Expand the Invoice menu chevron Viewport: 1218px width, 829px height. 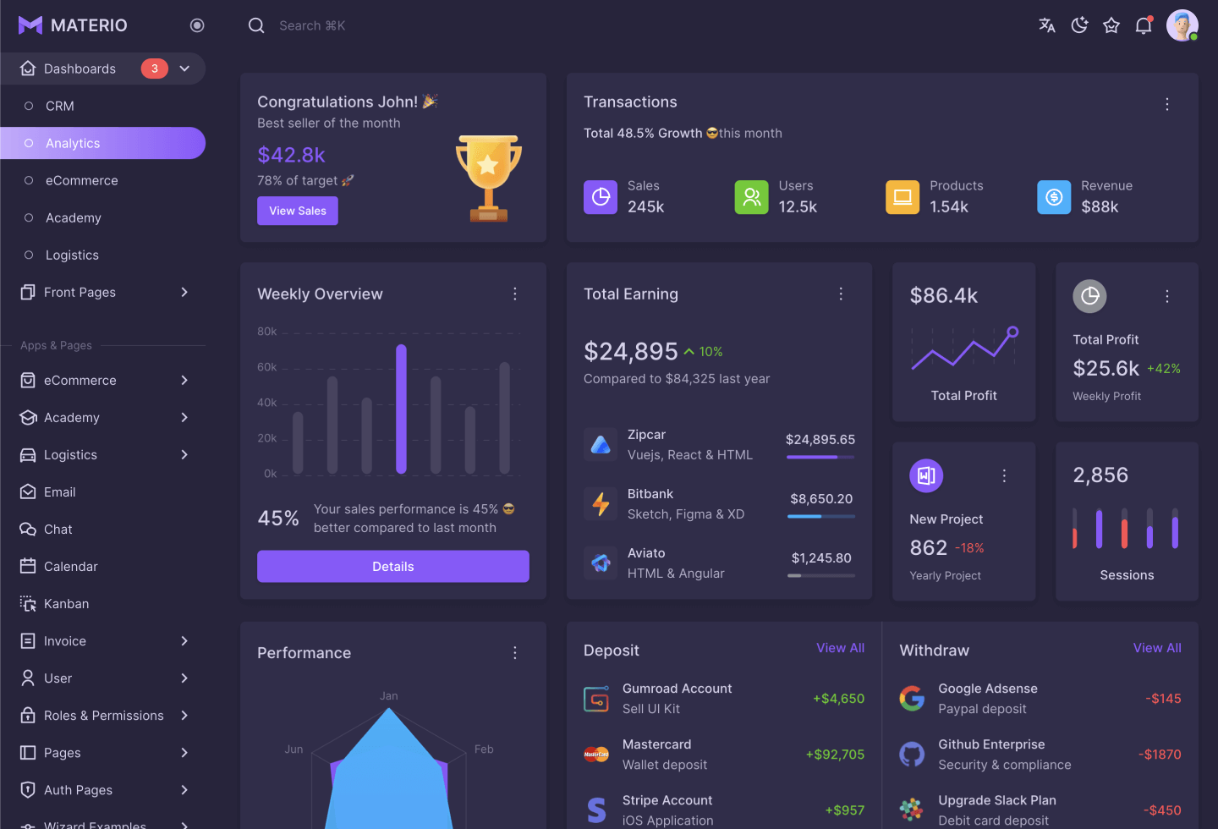184,640
